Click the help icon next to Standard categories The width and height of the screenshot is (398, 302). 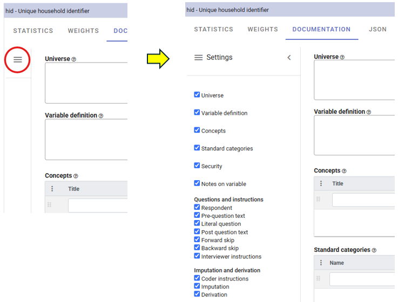[374, 250]
